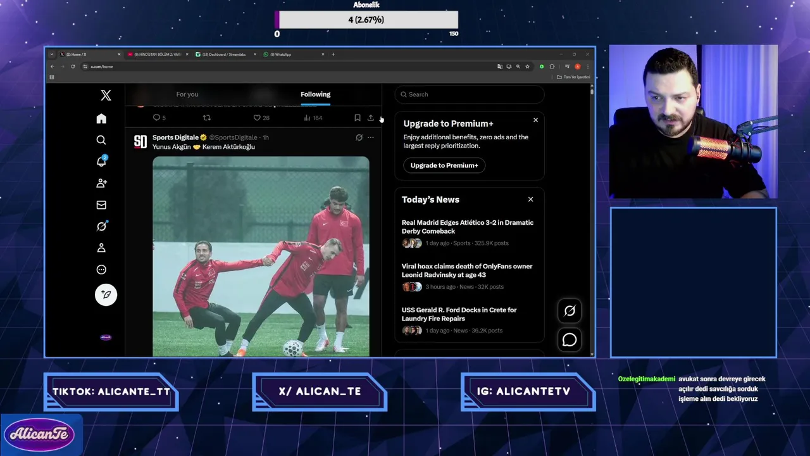Open Grok icon in the left sidebar
The image size is (810, 456).
[101, 226]
